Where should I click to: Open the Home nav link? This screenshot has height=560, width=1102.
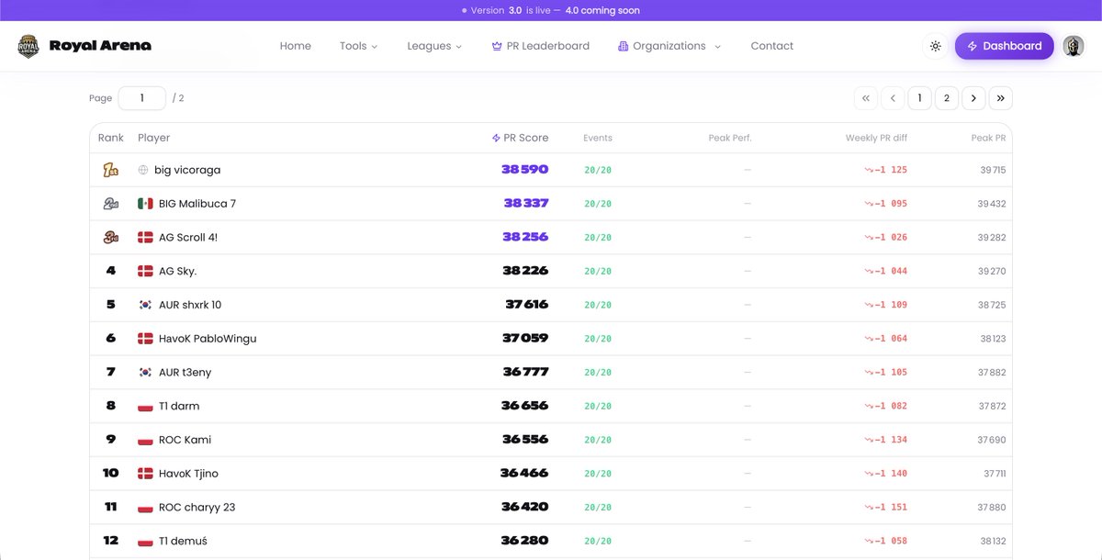click(296, 46)
